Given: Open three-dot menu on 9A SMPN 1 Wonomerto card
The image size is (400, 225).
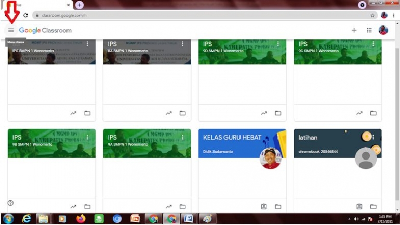Looking at the screenshot, I should coord(183,137).
